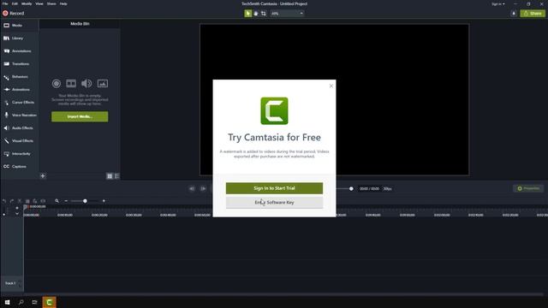The image size is (548, 308).
Task: Select Captions in sidebar
Action: point(19,167)
